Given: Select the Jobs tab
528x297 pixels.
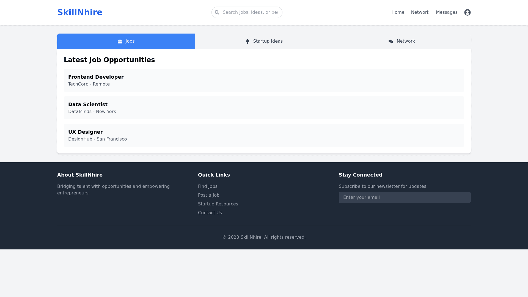Looking at the screenshot, I should coord(126,41).
